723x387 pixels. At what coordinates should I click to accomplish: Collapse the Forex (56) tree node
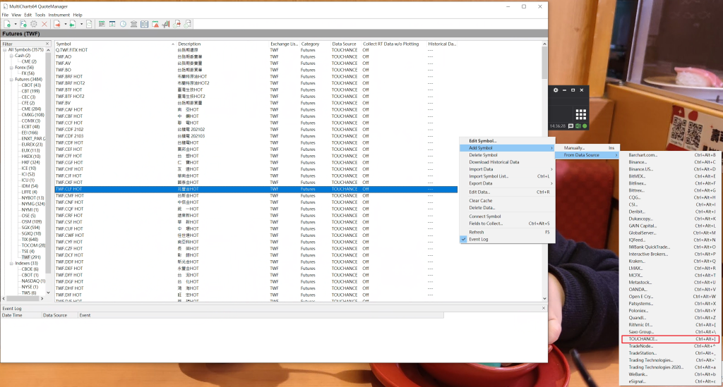coord(11,68)
